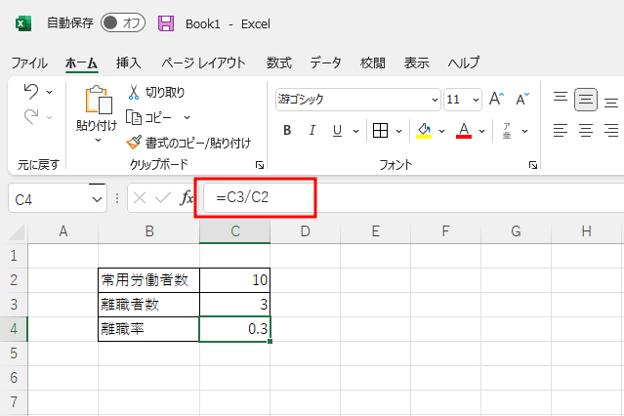Toggle Bold formatting
Viewport: 624px width, 416px height.
pos(287,130)
